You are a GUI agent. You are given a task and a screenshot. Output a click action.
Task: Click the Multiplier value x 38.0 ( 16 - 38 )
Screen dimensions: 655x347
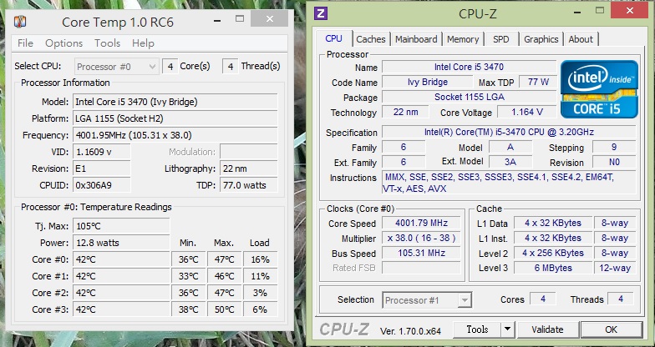(421, 239)
